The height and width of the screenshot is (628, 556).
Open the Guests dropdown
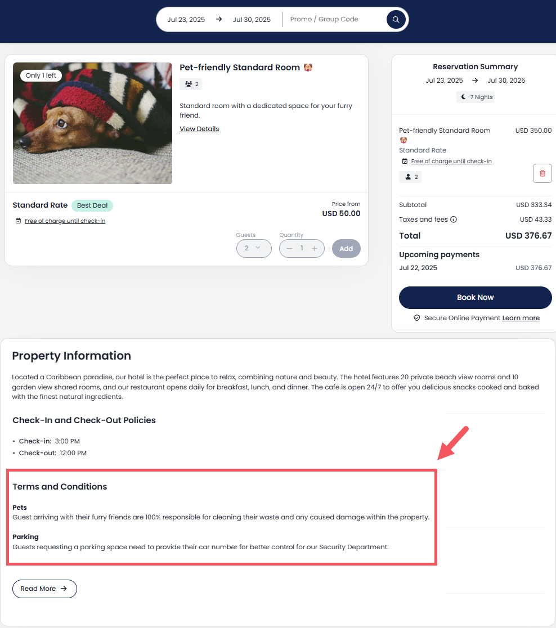[254, 249]
